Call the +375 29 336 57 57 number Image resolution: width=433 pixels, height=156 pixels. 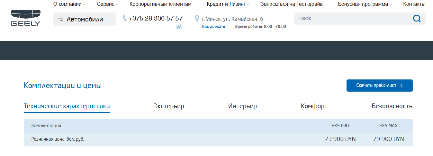[x=156, y=19]
